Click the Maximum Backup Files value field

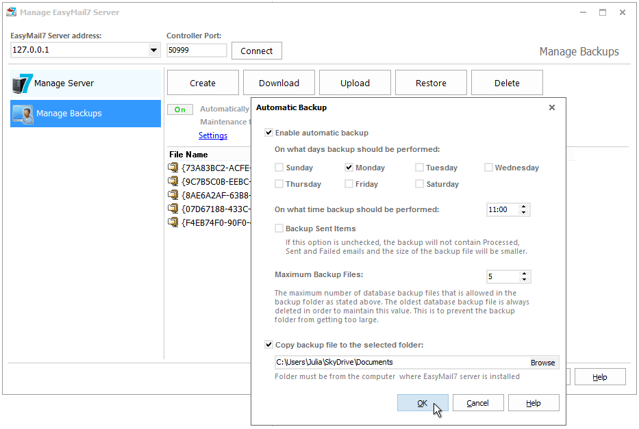point(503,277)
